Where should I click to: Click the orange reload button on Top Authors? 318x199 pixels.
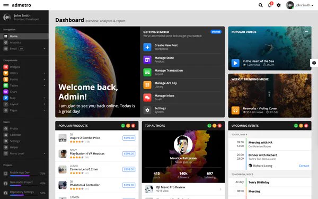(214, 126)
